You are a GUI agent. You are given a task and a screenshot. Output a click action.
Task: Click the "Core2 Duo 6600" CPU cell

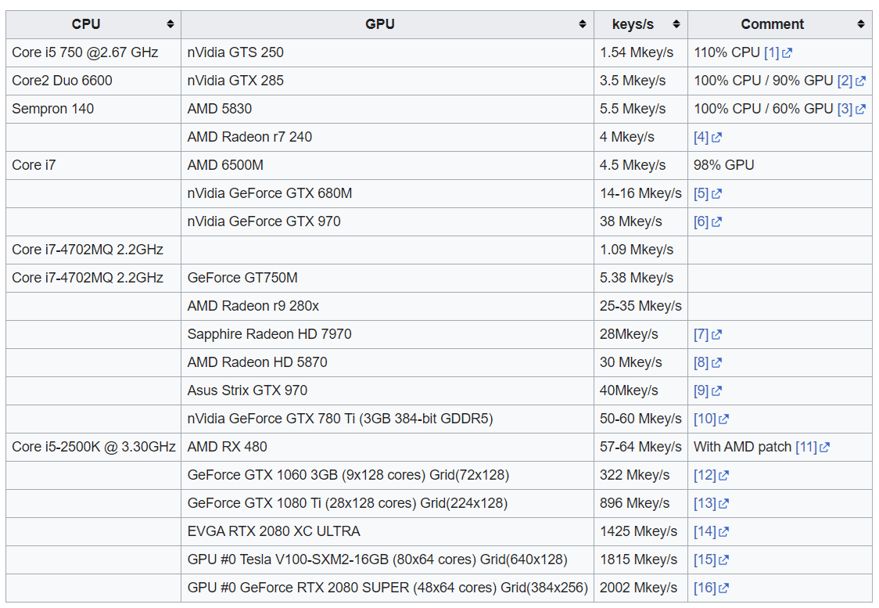pyautogui.click(x=94, y=81)
